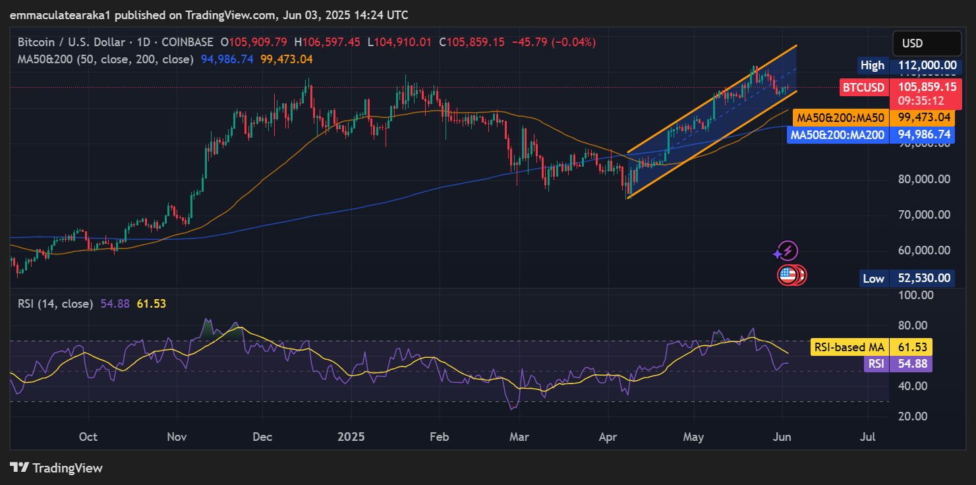
Task: Click the 100.00 RSI axis label
Action: pos(915,295)
